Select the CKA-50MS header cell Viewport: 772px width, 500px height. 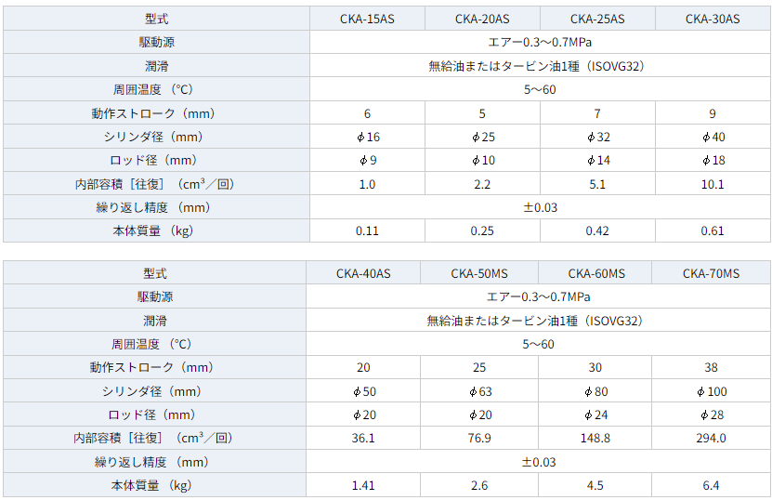coord(479,273)
